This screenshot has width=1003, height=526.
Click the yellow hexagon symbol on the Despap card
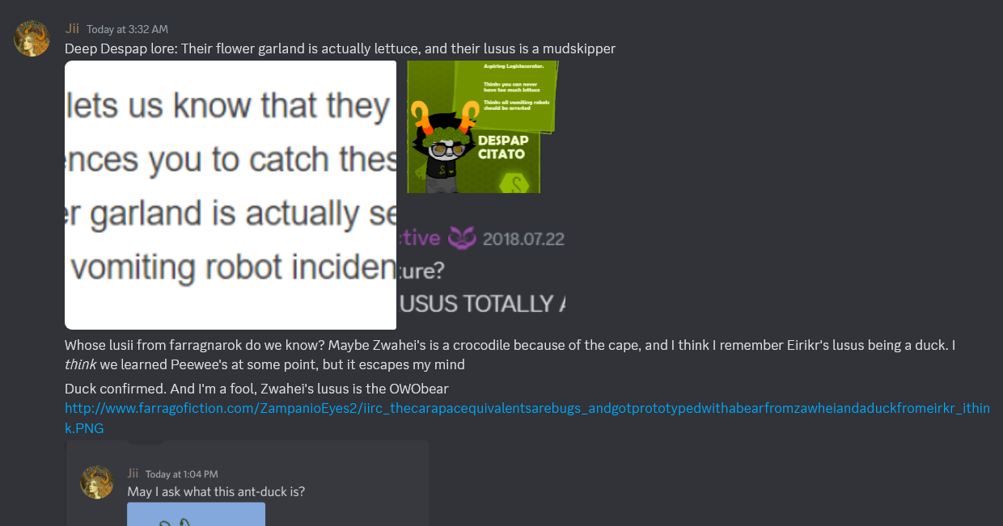(x=515, y=183)
